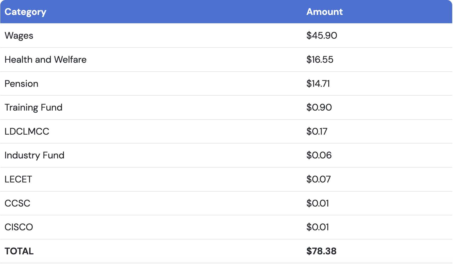This screenshot has width=453, height=264.
Task: Select the $0.90 amount cell
Action: (x=319, y=107)
